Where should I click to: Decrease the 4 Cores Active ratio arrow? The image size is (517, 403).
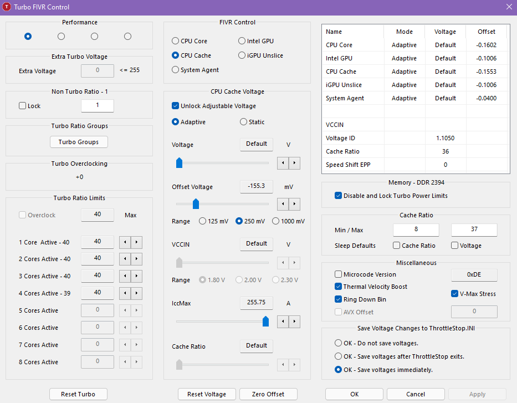point(125,294)
